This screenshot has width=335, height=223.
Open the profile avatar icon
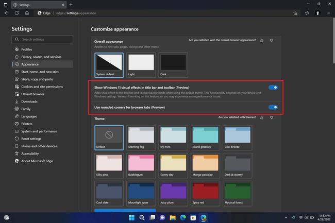click(317, 13)
